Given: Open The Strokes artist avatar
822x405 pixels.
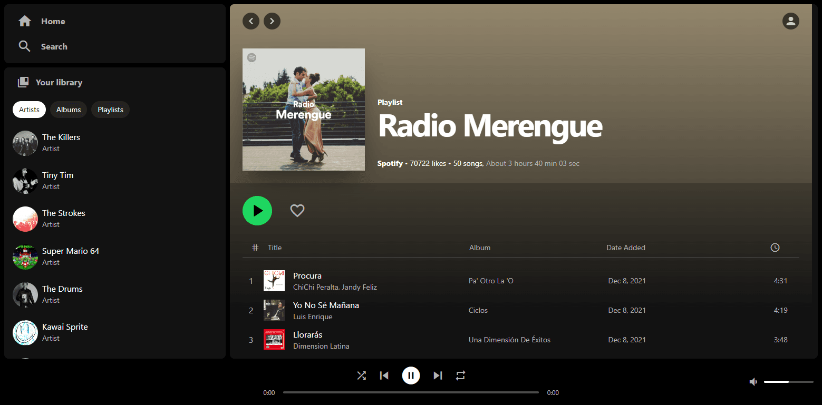Looking at the screenshot, I should tap(25, 219).
